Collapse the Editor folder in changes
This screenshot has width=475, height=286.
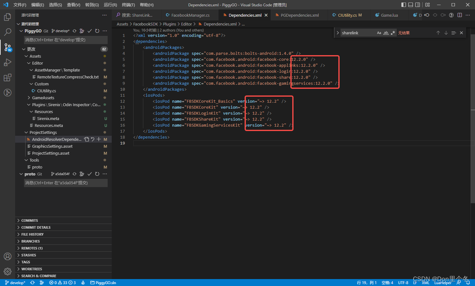tap(29, 63)
